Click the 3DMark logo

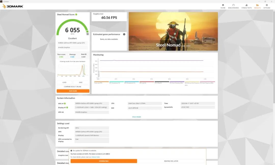coord(13,6)
